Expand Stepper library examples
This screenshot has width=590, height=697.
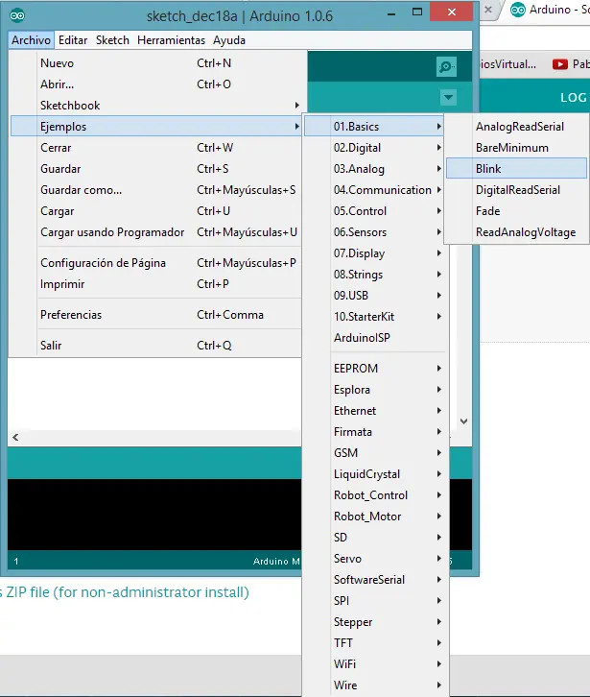click(x=374, y=622)
